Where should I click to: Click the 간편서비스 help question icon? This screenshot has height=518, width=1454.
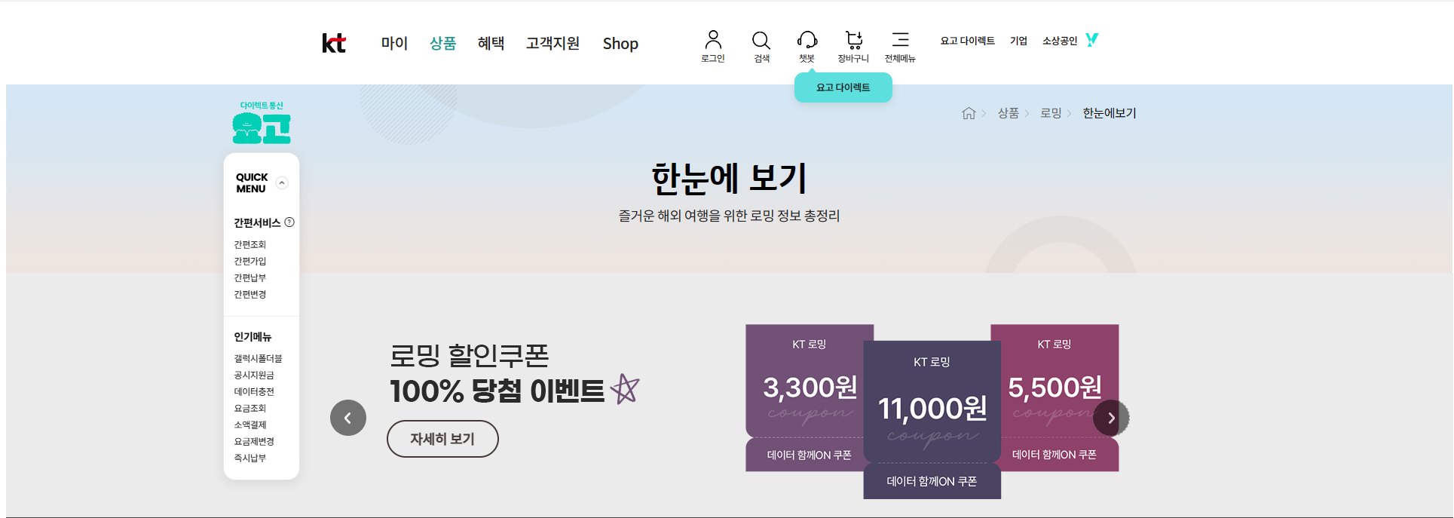tap(289, 222)
